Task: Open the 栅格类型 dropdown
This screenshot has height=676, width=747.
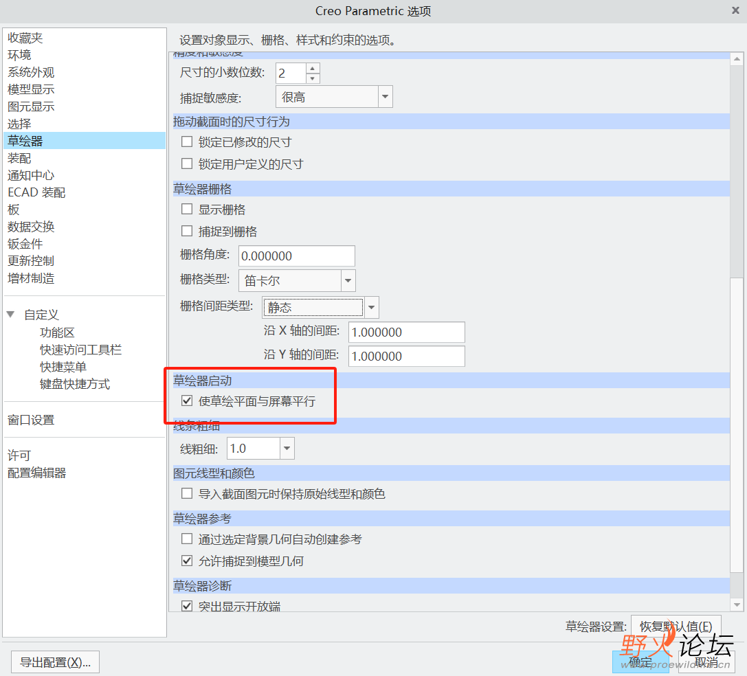Action: pyautogui.click(x=348, y=280)
